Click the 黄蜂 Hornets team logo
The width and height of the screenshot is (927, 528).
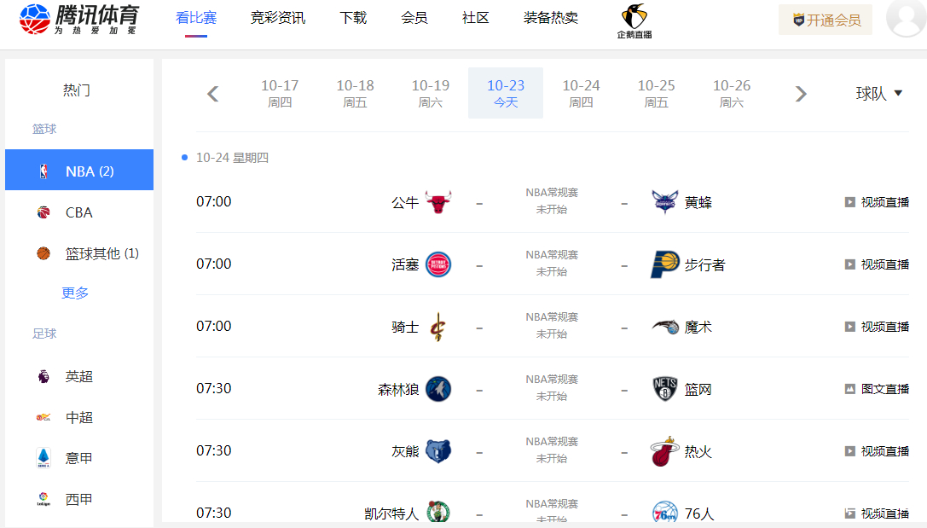[x=665, y=202]
